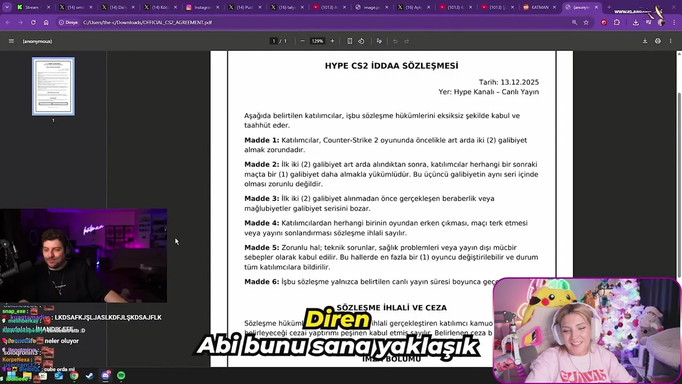Open the Extensions puzzle menu
Image resolution: width=682 pixels, height=384 pixels.
[617, 22]
